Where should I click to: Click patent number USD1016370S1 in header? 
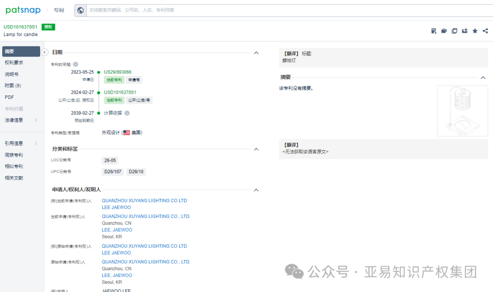(x=21, y=27)
